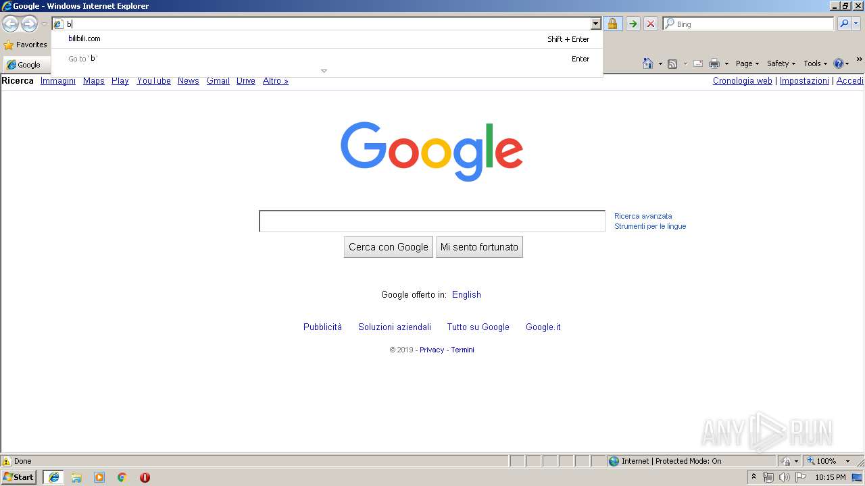
Task: Click the RSS Feeds icon
Action: point(672,63)
